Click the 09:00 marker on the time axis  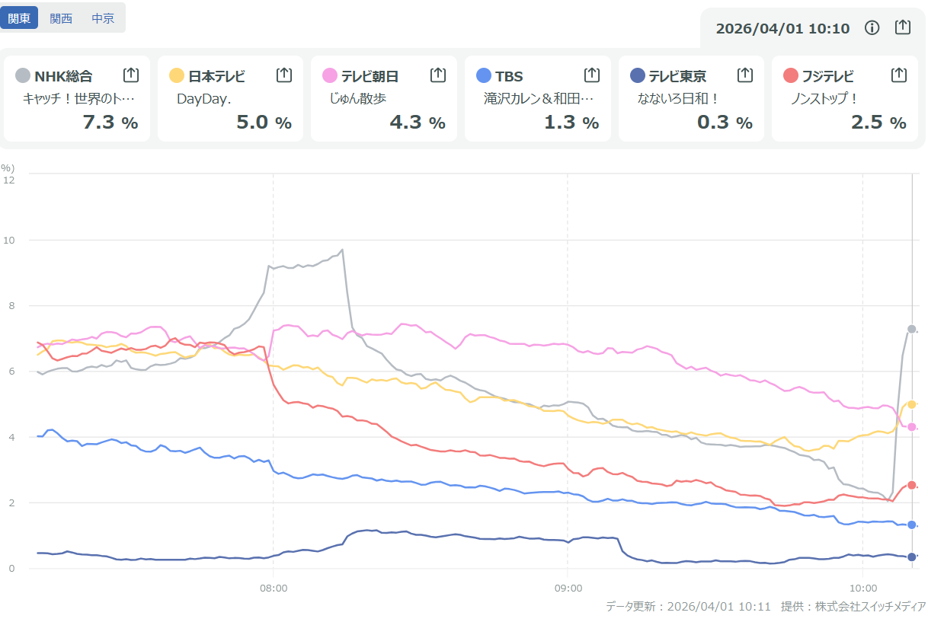pos(568,588)
